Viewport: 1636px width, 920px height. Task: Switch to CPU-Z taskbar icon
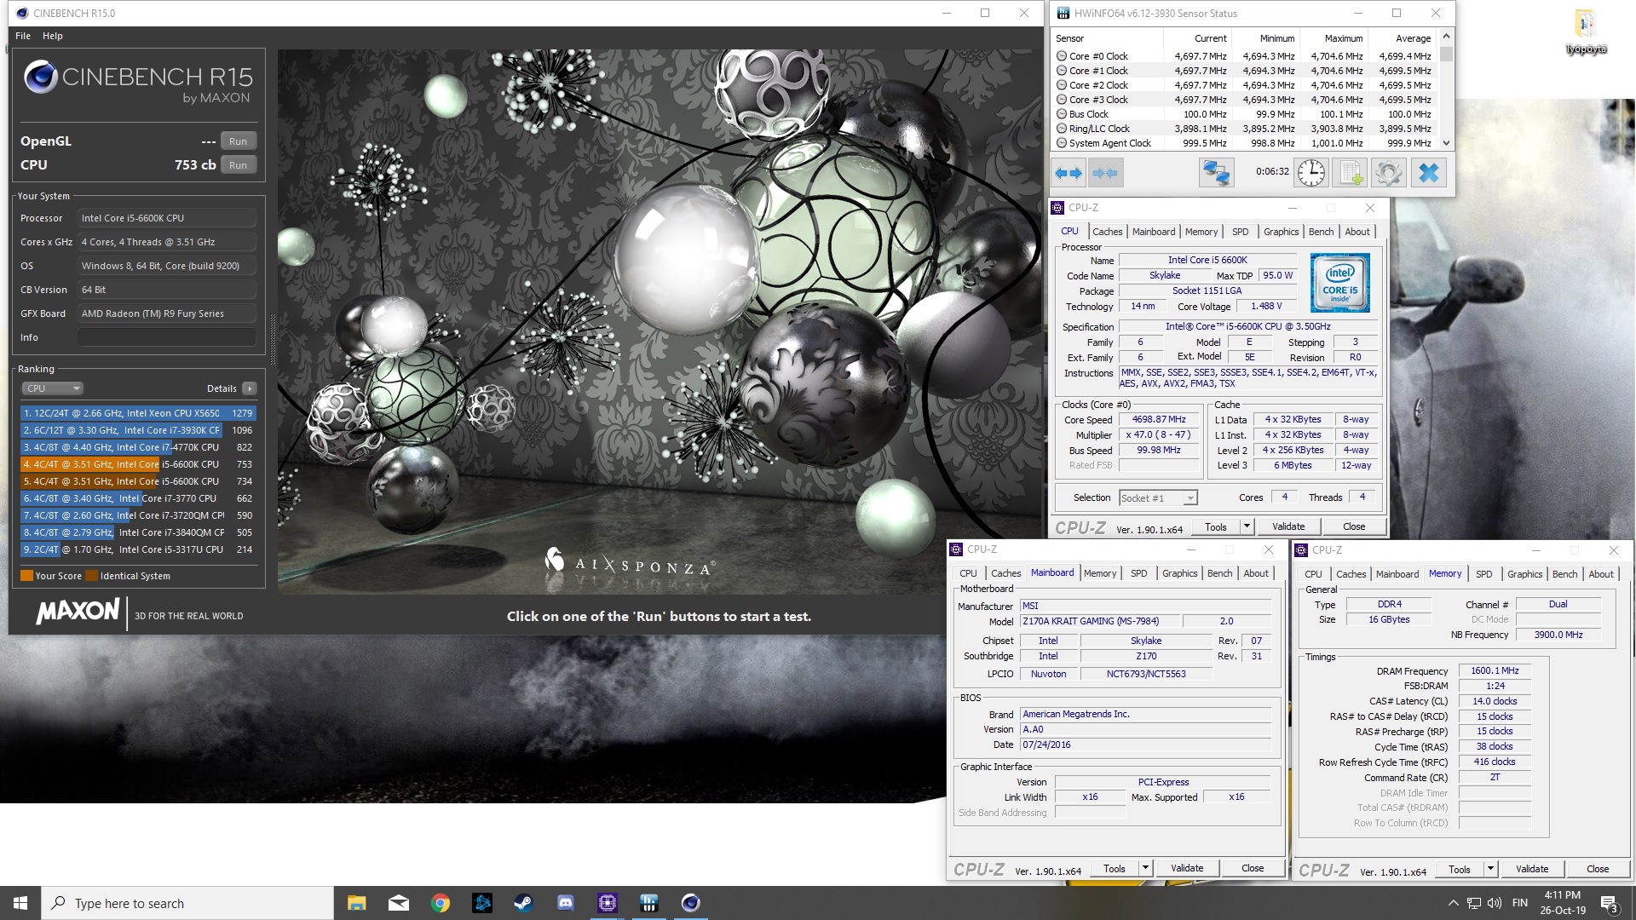tap(607, 903)
